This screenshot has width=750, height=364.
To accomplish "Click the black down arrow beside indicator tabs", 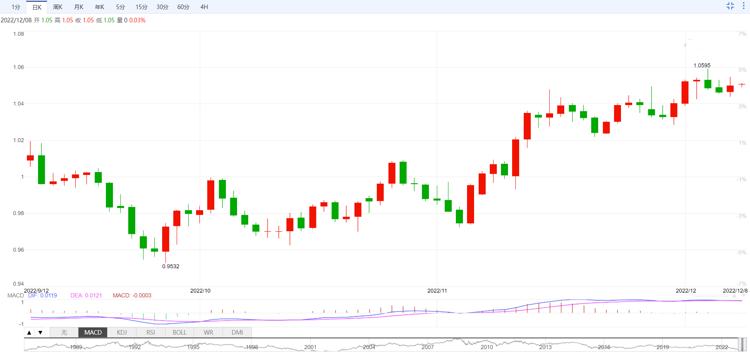I will pos(40,333).
